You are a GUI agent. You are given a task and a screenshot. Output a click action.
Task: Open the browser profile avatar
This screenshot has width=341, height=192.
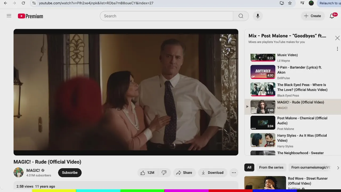point(311,3)
